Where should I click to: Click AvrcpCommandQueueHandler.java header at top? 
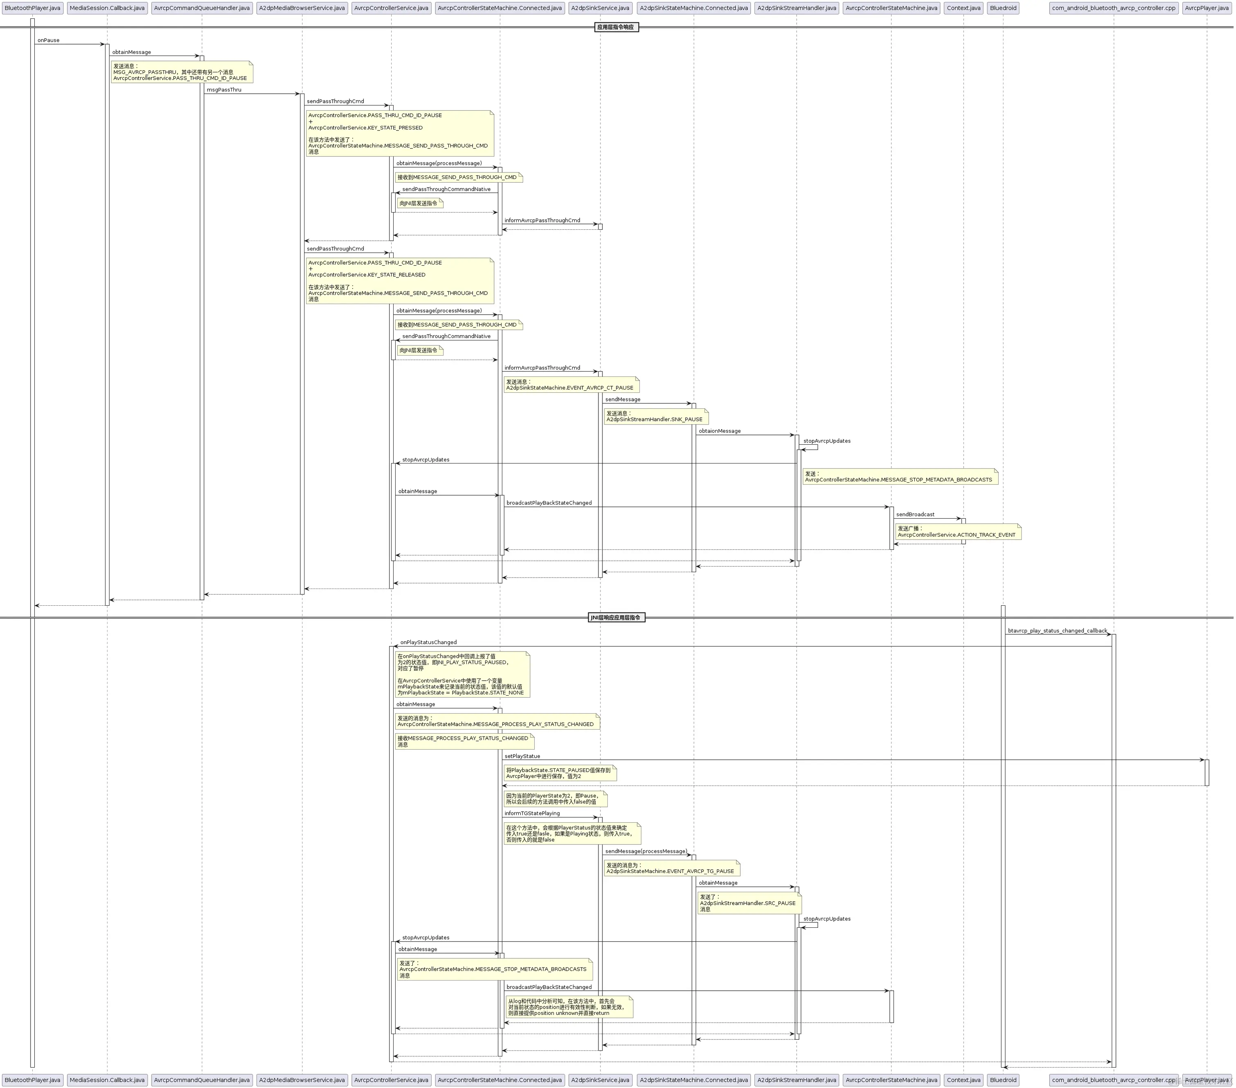coord(202,8)
